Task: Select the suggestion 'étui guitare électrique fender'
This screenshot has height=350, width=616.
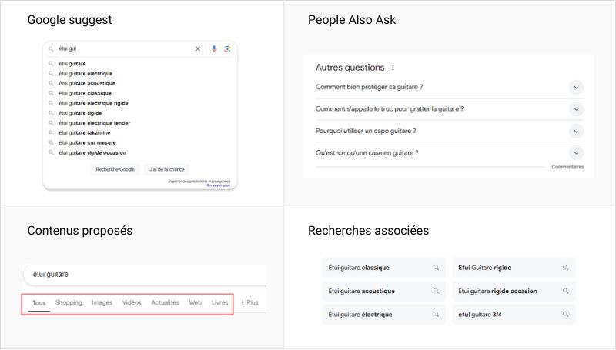Action: point(94,123)
